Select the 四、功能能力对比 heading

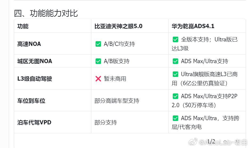pos(46,13)
